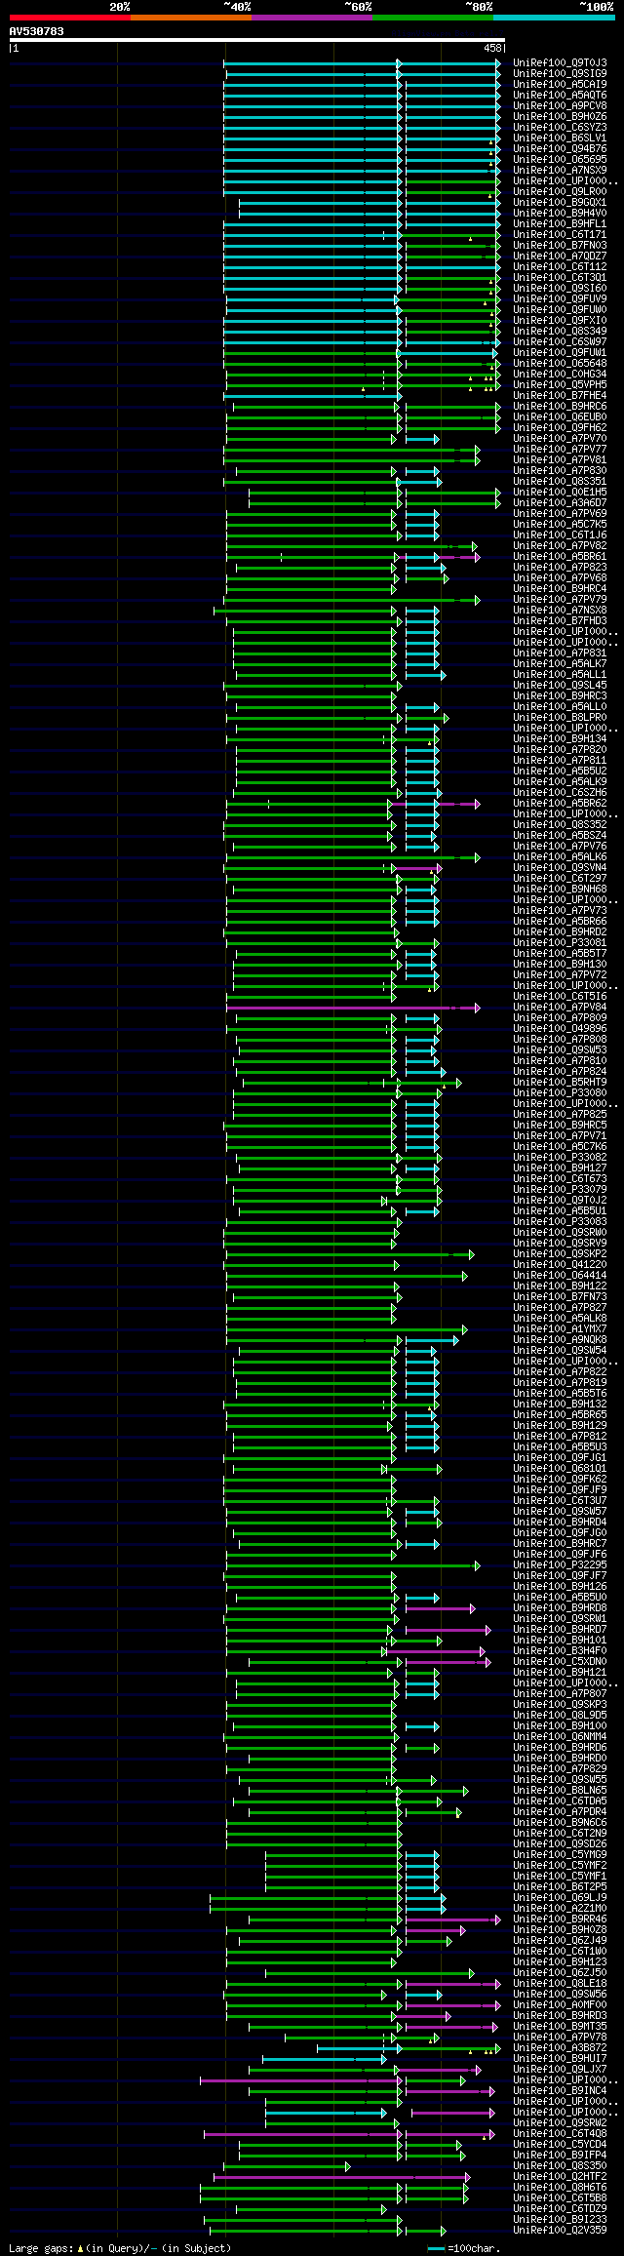This screenshot has height=2256, width=624.
Task: Select the UniRef100_Q8H6T6 entry
Action: (x=560, y=2187)
